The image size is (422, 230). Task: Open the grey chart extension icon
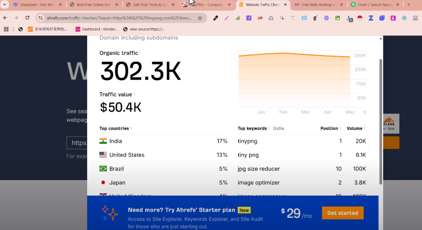415,18
